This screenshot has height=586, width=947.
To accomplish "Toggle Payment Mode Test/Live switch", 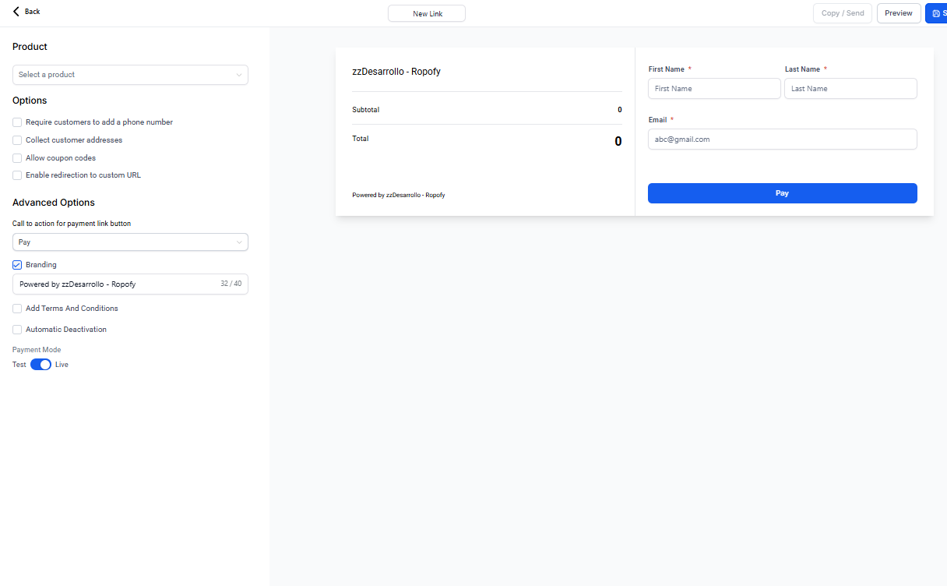I will point(40,365).
